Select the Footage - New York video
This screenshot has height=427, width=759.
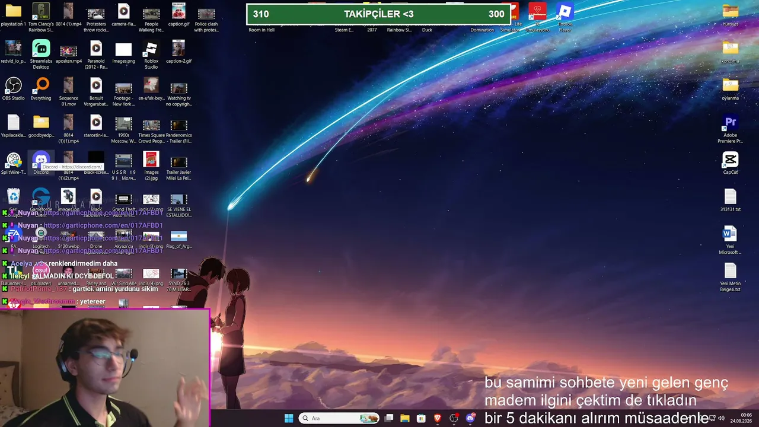(123, 94)
